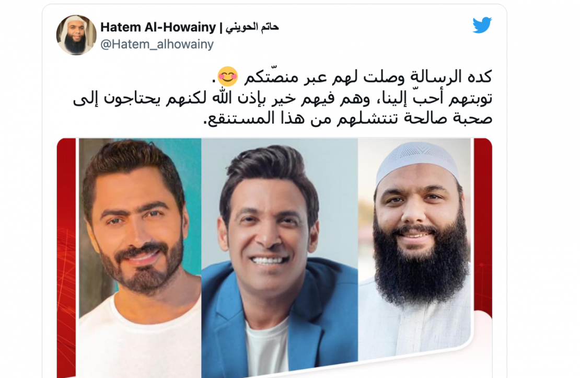Open Hatem Al-Howainy's round profile avatar

[77, 35]
